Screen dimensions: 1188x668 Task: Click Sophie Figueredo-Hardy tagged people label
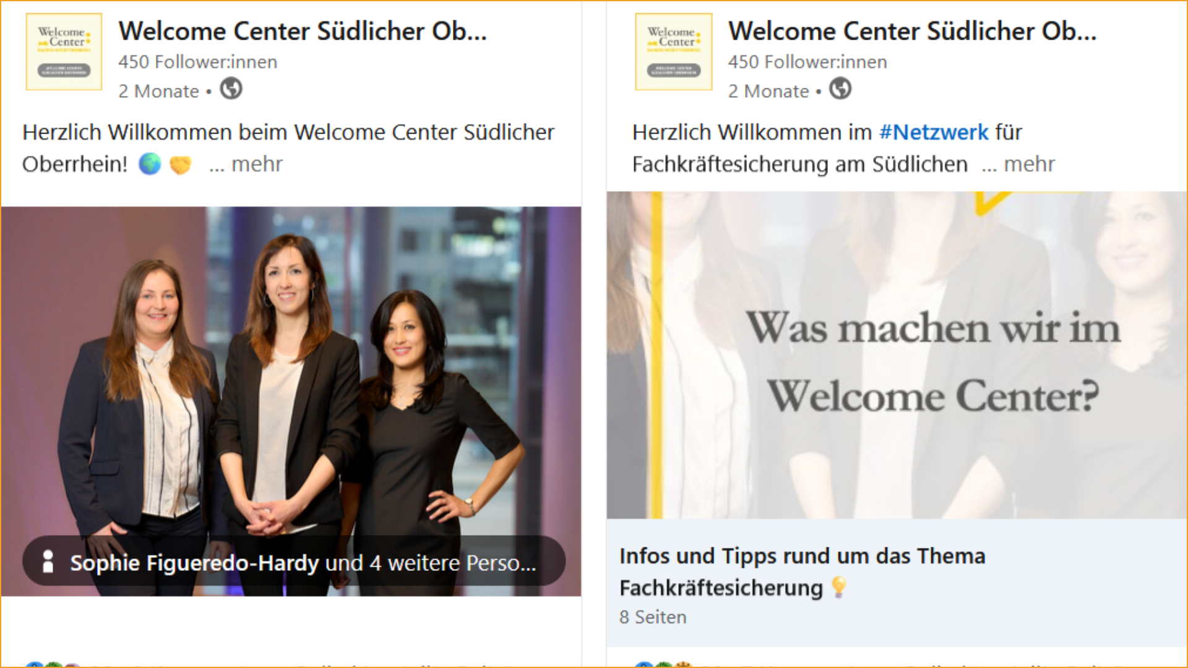303,563
